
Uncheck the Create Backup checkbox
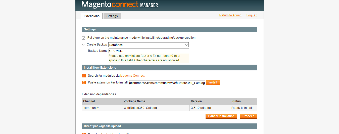tap(84, 45)
